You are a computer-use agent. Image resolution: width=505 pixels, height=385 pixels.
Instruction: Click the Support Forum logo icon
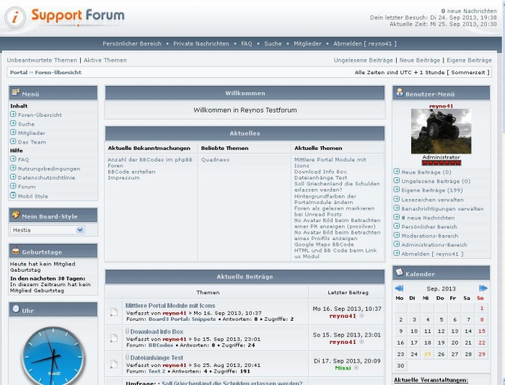click(x=15, y=17)
